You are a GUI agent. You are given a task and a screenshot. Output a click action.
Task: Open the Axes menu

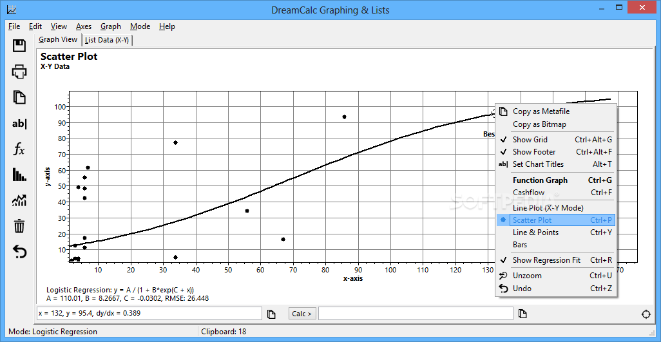tap(84, 26)
